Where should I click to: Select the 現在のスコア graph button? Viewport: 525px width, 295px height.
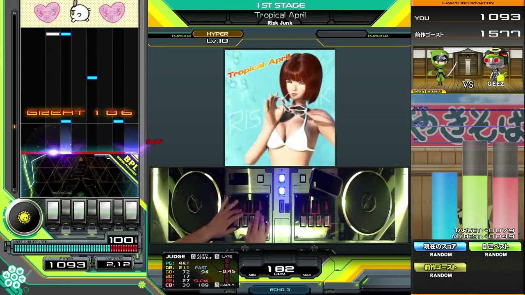(x=440, y=247)
